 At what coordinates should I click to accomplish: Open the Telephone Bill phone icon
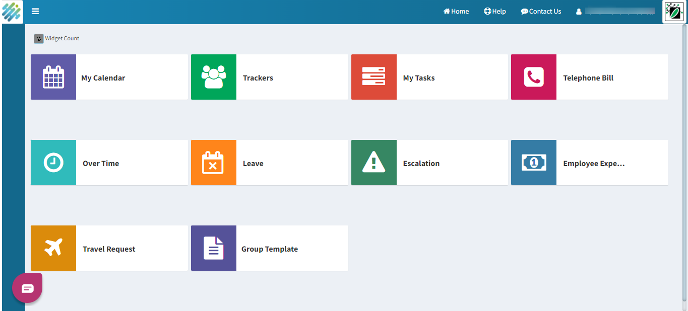(x=533, y=77)
